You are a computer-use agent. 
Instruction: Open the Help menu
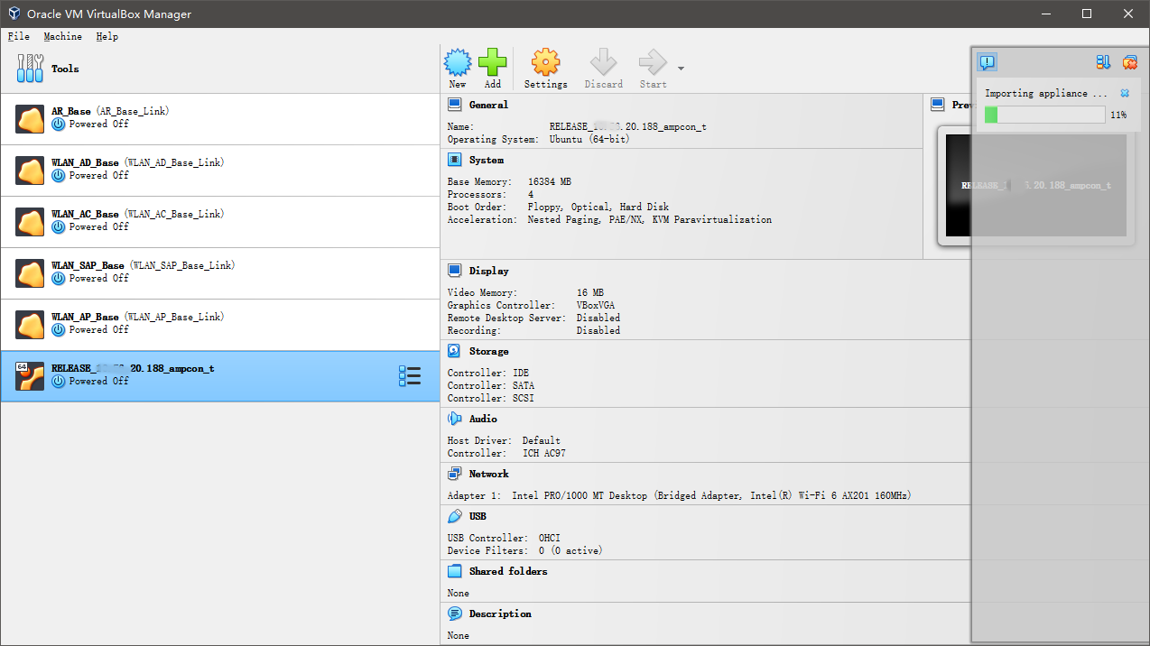pos(107,36)
